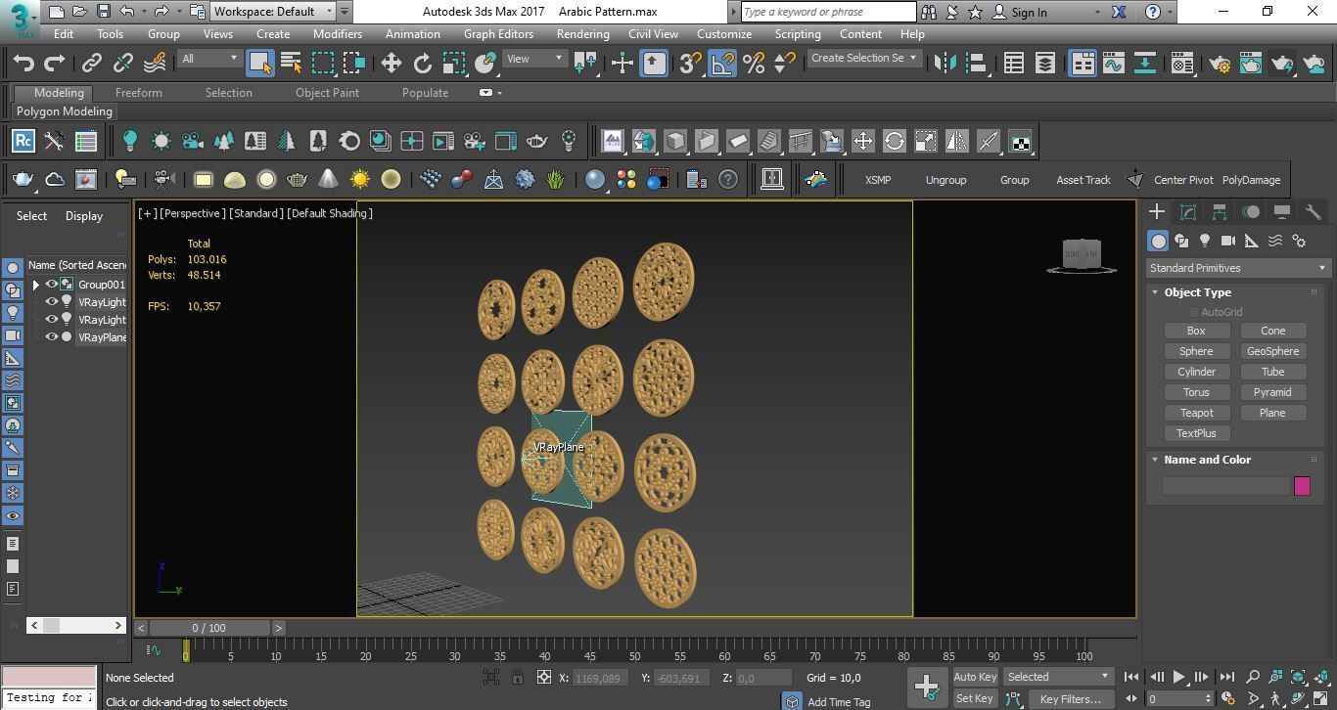Click the Undo arrow in main toolbar

23,63
